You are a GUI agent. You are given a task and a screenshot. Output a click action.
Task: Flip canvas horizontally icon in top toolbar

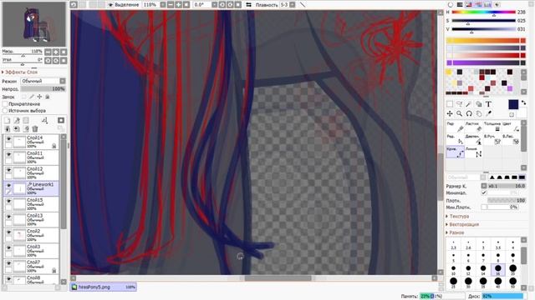(249, 5)
